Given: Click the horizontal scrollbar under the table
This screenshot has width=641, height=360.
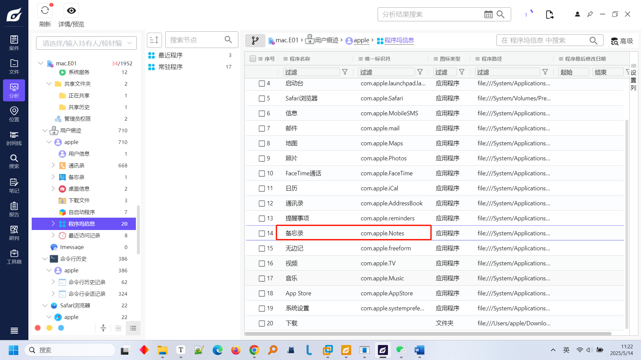Looking at the screenshot, I should [428, 333].
